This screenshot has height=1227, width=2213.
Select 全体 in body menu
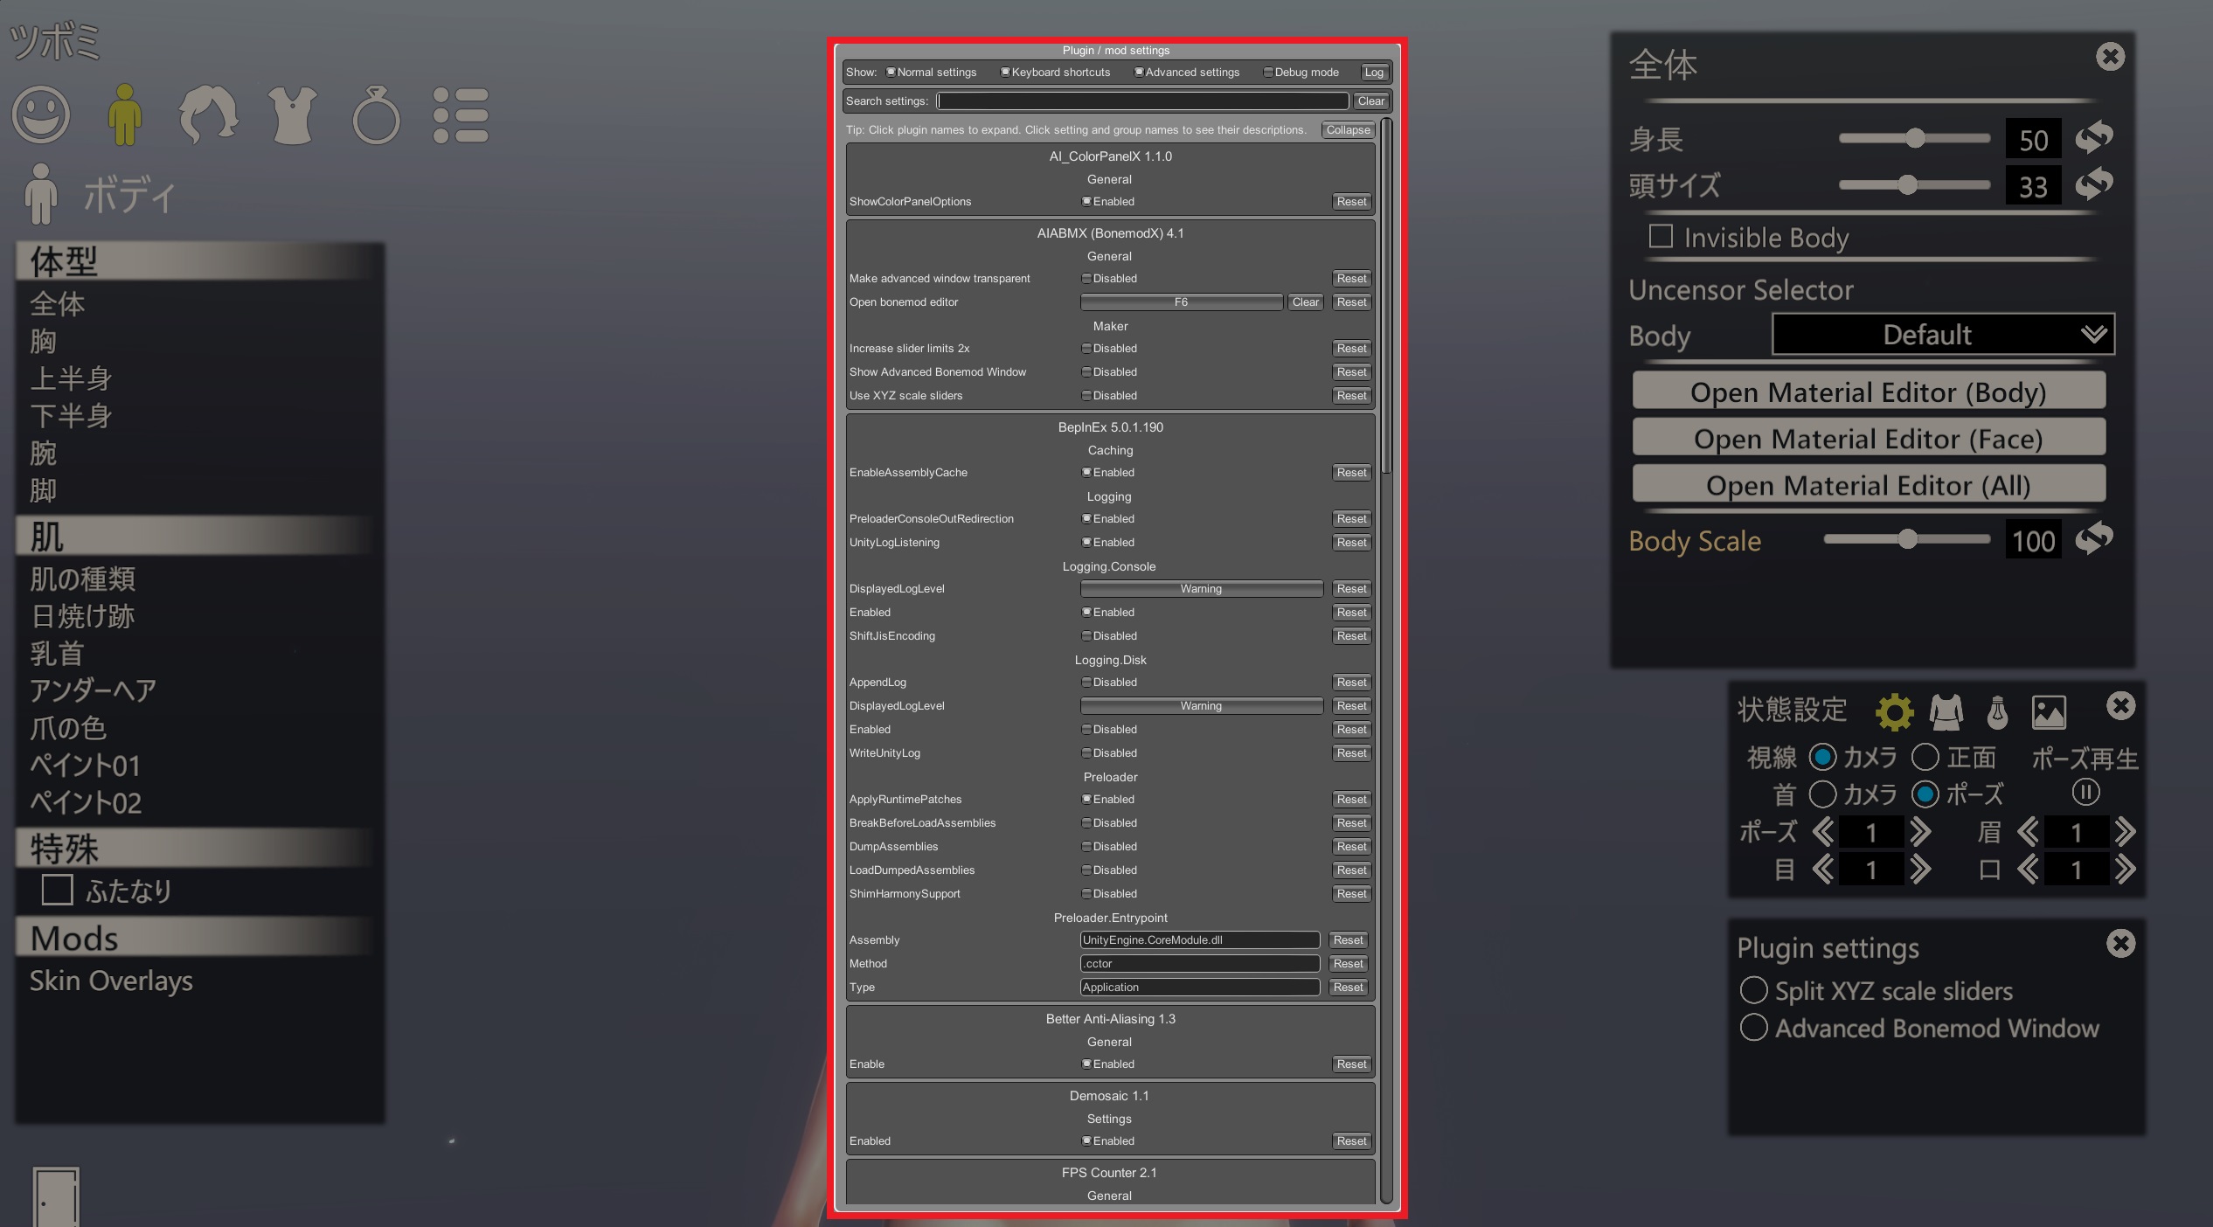click(x=58, y=304)
